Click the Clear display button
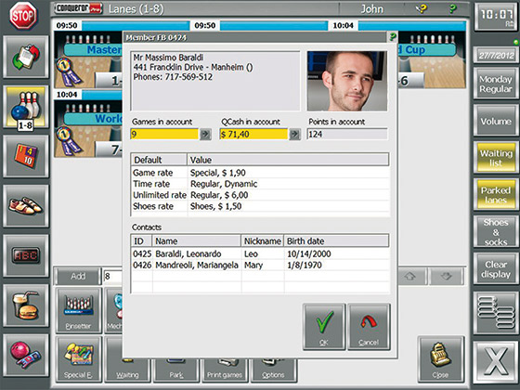Image resolution: width=520 pixels, height=390 pixels. [x=496, y=269]
